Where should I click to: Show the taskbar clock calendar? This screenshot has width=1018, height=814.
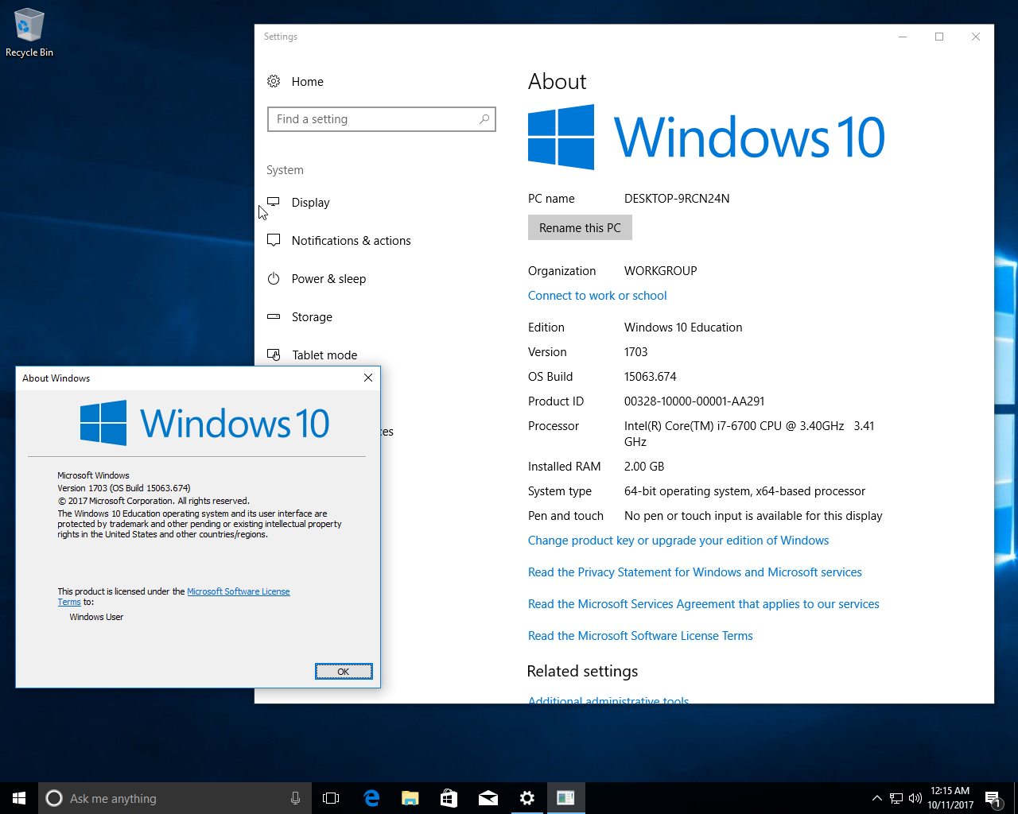coord(950,798)
